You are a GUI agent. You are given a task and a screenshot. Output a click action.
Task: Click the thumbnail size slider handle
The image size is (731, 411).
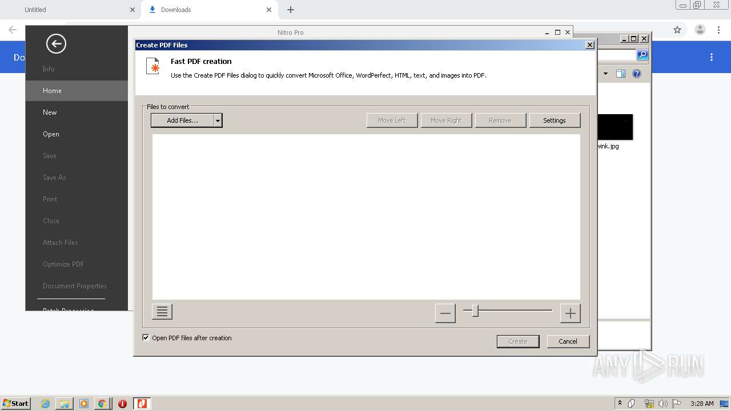(475, 311)
